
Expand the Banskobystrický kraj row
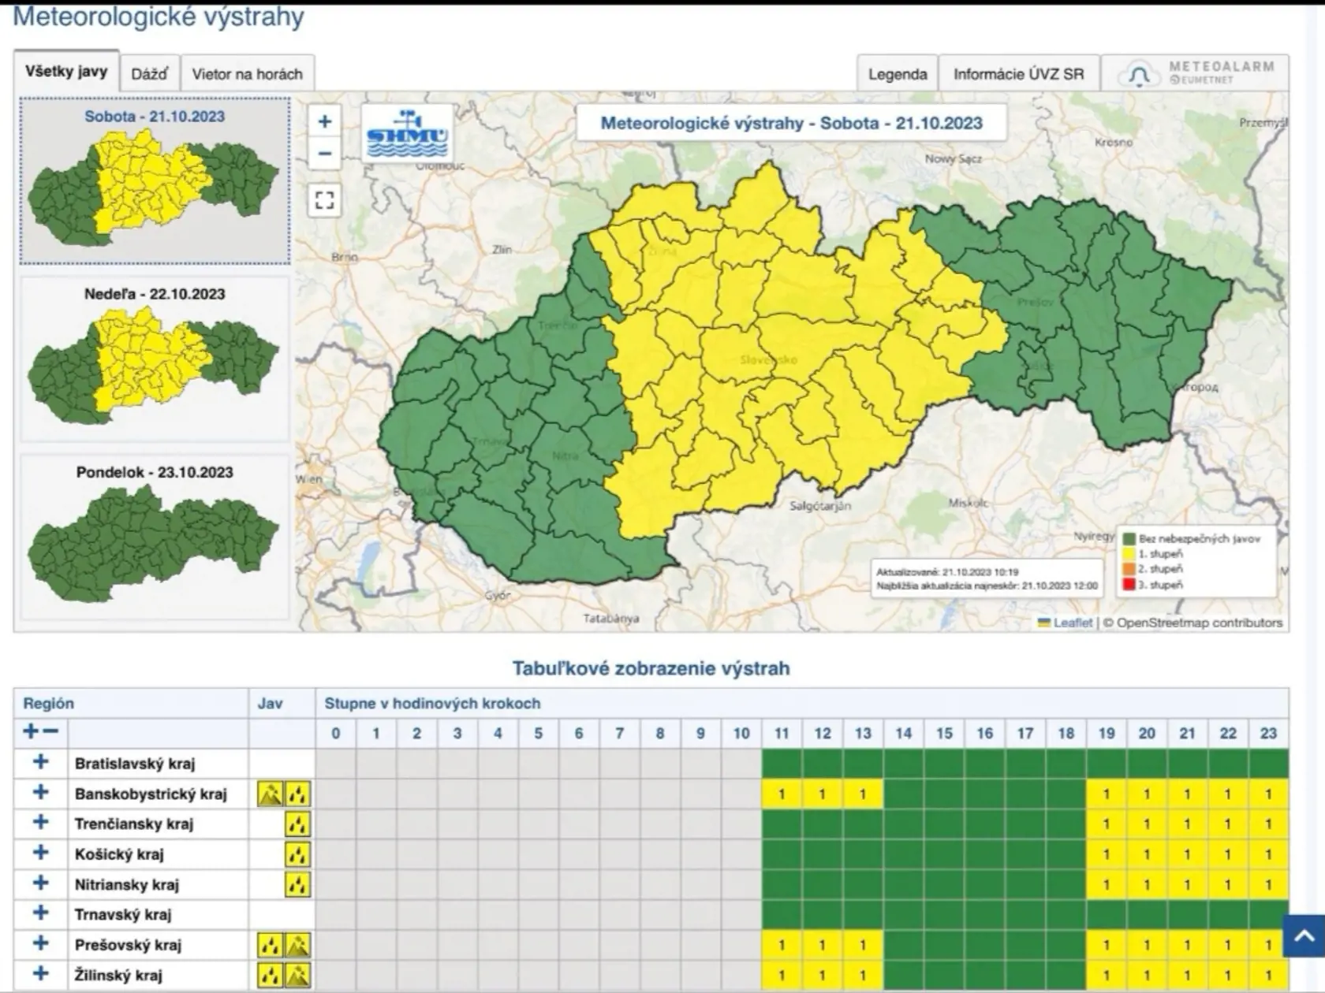40,793
